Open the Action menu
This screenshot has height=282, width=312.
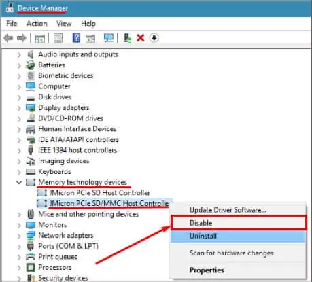(x=37, y=24)
